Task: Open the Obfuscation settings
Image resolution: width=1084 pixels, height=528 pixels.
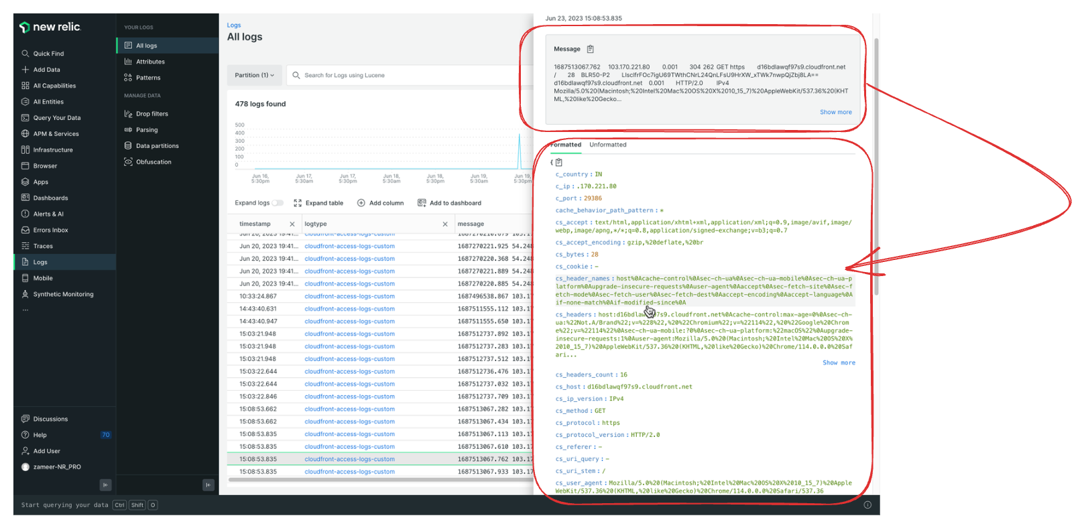Action: (x=154, y=162)
